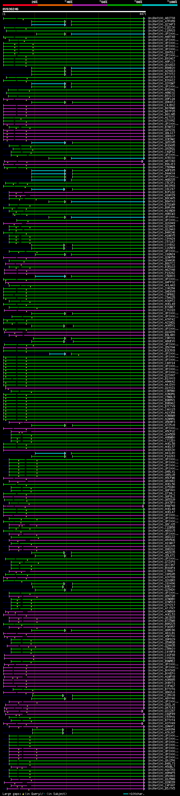Click the UniRef100_Q2G949 entry
180x796 pixels.
pos(161,223)
